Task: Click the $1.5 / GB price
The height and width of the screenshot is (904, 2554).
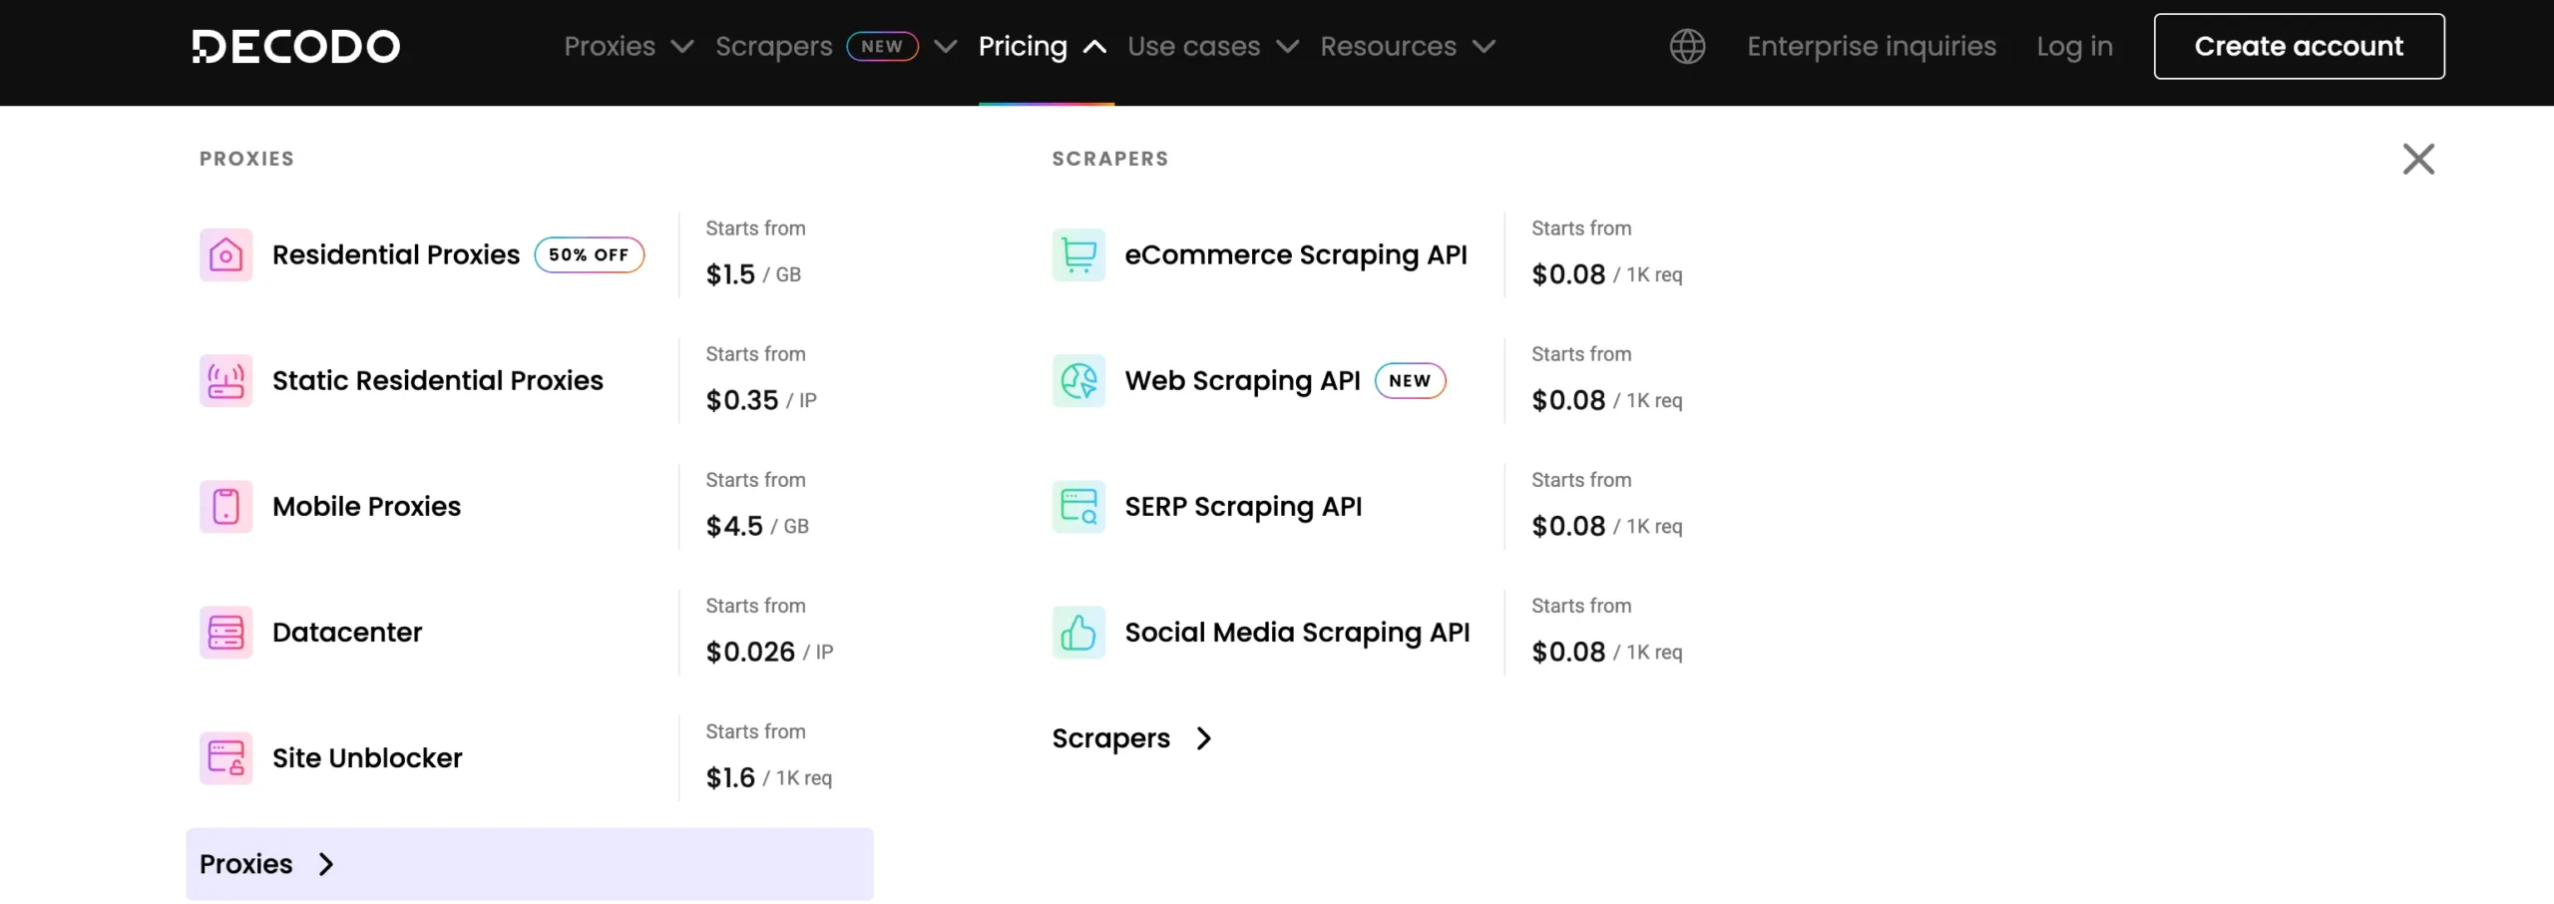Action: (753, 274)
